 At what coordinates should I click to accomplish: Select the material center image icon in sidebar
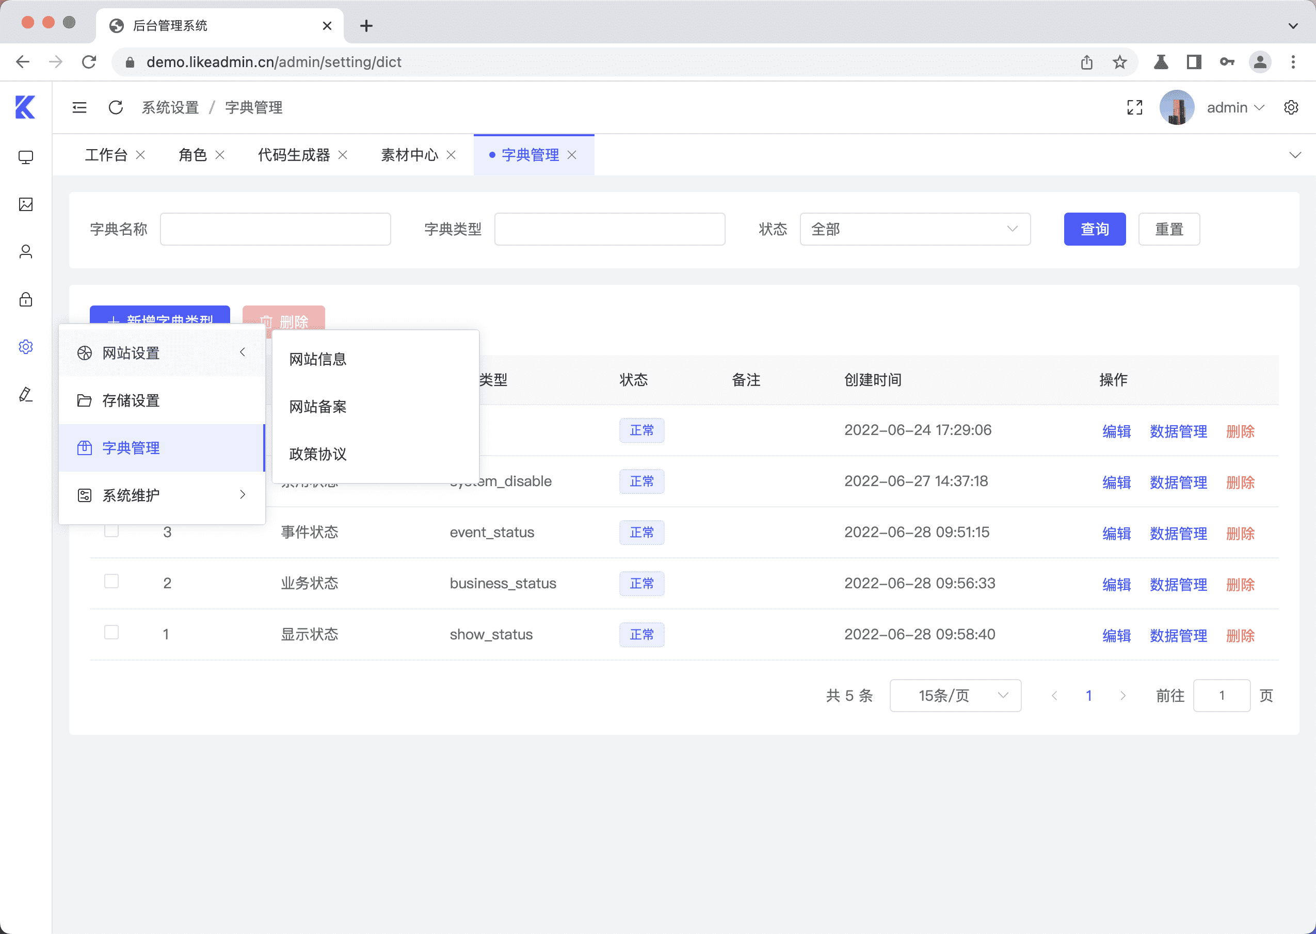(25, 204)
